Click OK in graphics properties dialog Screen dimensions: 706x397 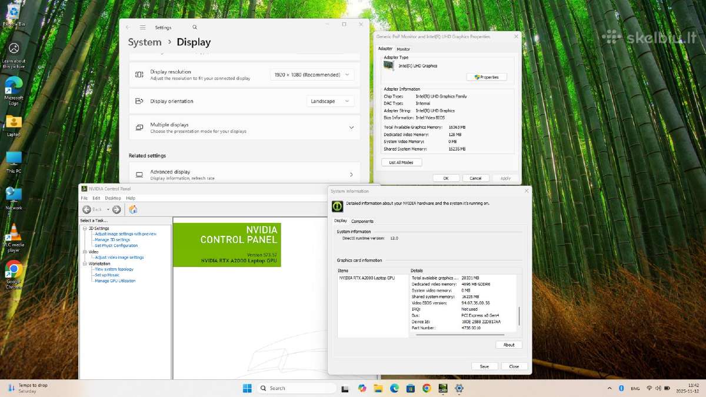[x=446, y=178]
